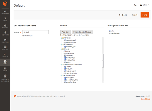Image resolution: width=152 pixels, height=111 pixels.
Task: Collapse the Advanced Pricing group
Action: click(x=61, y=76)
